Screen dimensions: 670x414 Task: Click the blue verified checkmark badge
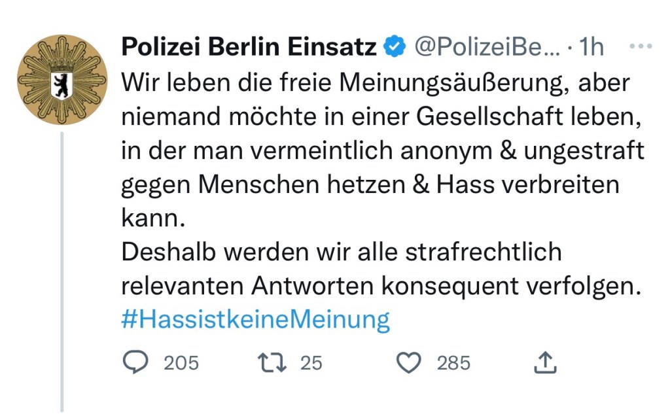[x=393, y=47]
